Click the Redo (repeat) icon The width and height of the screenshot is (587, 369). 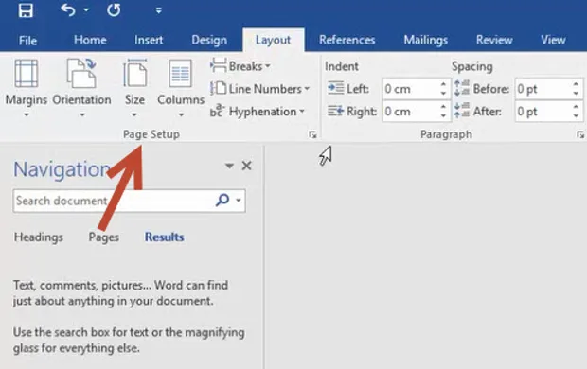[114, 10]
